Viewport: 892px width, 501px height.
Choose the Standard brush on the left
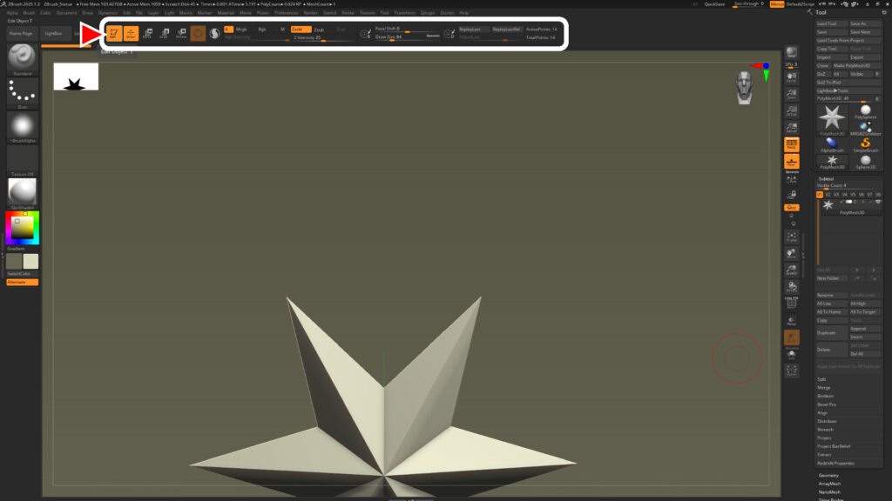pyautogui.click(x=21, y=61)
